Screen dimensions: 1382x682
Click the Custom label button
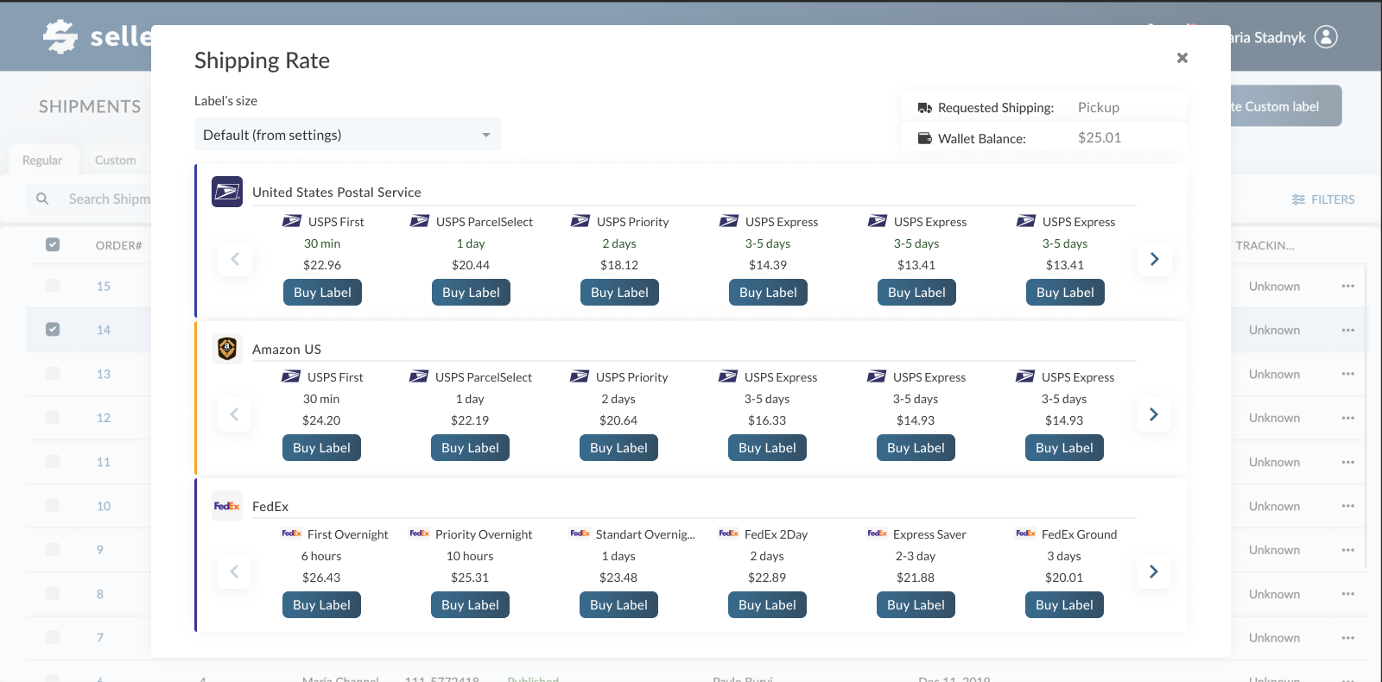[1286, 106]
